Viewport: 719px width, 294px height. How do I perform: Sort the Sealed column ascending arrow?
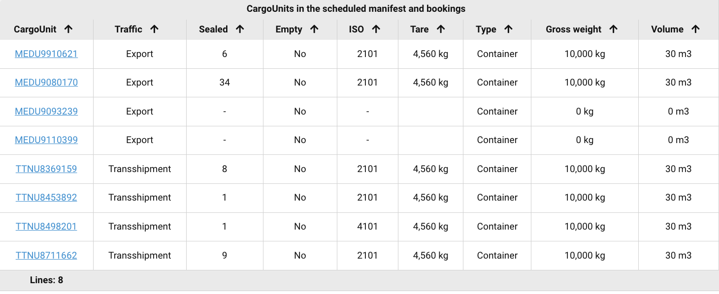(240, 29)
